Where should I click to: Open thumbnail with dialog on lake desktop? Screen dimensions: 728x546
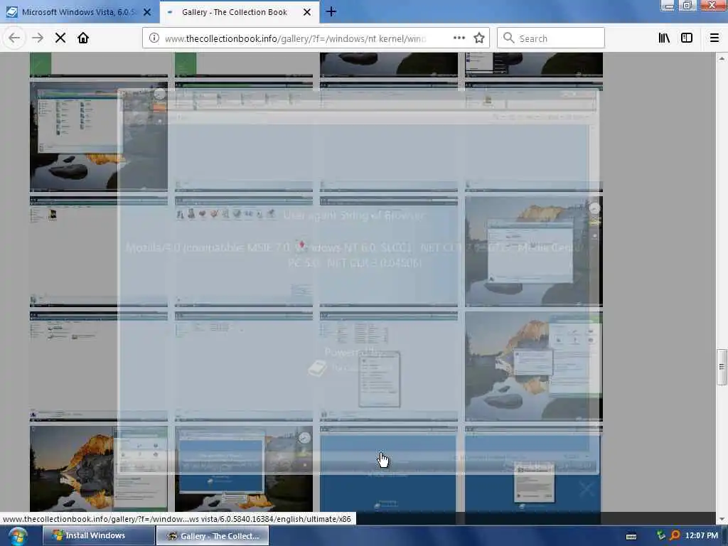coord(533,251)
